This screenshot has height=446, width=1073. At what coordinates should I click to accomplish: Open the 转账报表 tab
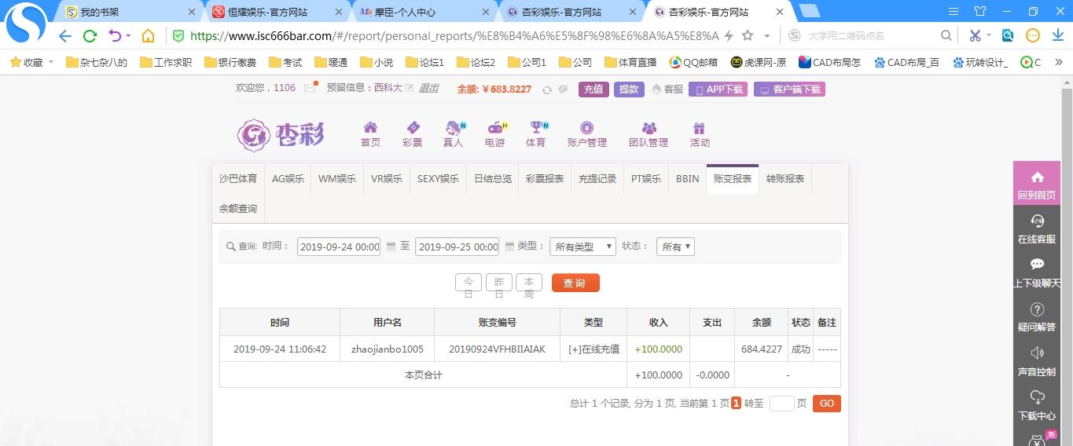tap(785, 179)
